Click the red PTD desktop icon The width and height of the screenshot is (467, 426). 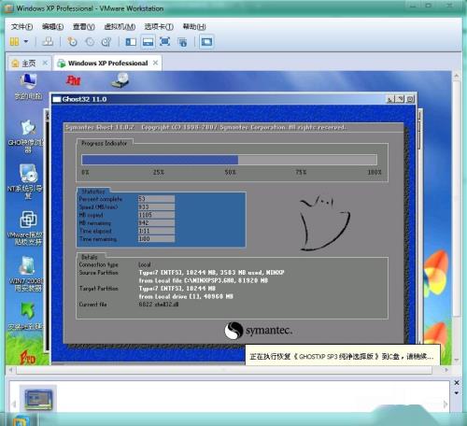(27, 357)
